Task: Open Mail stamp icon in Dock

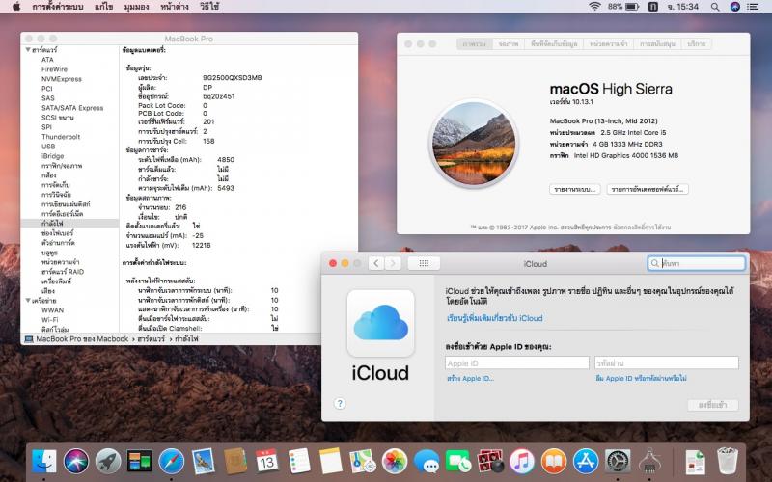Action: [x=204, y=462]
